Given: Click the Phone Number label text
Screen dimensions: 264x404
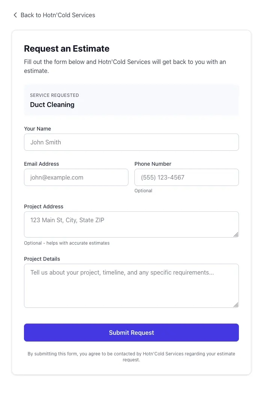Looking at the screenshot, I should pyautogui.click(x=153, y=164).
